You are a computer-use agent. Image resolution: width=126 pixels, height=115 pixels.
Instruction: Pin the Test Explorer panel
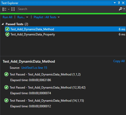[x=119, y=3]
